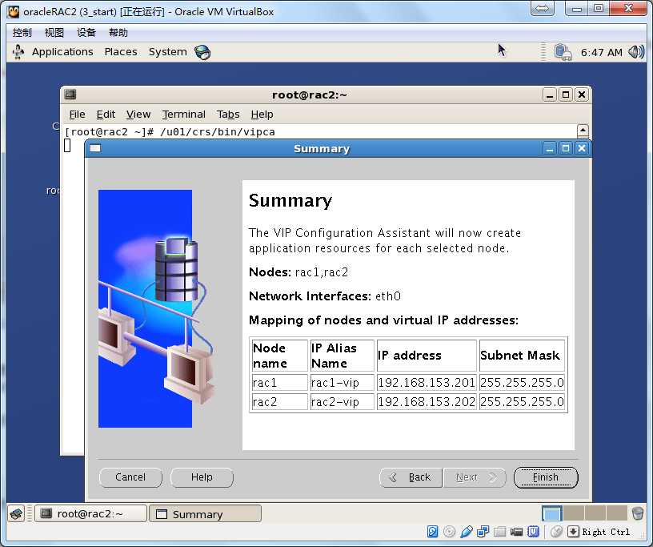Launch web browser globe icon
The width and height of the screenshot is (653, 547).
202,52
